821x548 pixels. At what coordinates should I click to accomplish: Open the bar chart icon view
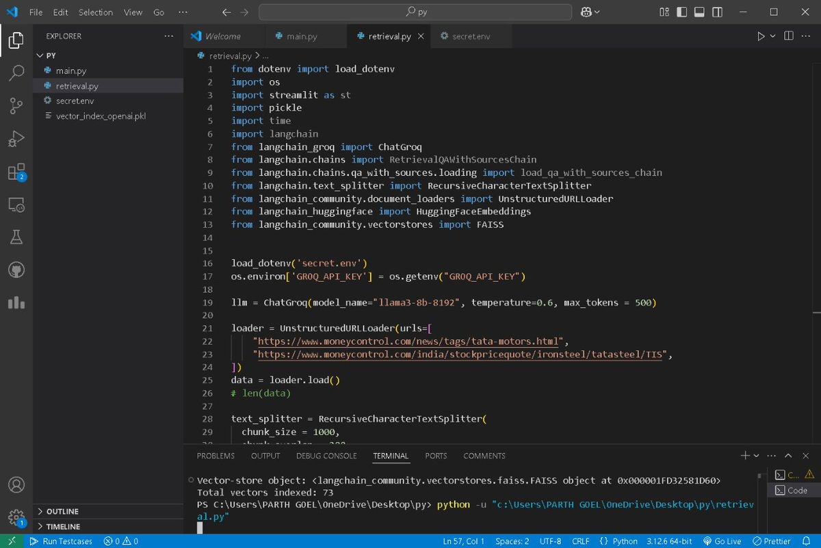point(16,302)
